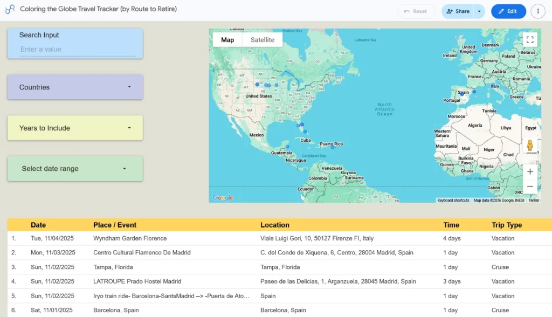552x317 pixels.
Task: Click the Tue, 11/04/2025 date cell
Action: tap(52, 238)
